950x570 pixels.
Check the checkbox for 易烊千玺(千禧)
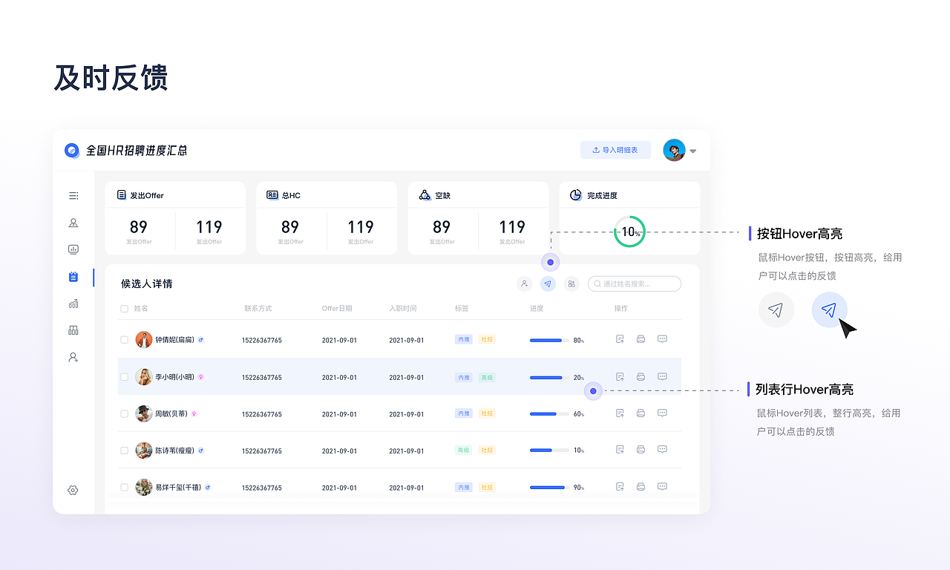tap(124, 488)
